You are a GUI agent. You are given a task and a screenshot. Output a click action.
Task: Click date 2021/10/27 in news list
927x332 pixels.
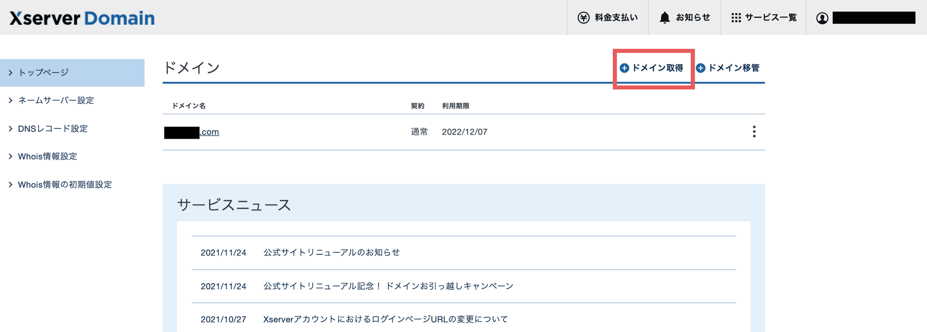coord(223,319)
